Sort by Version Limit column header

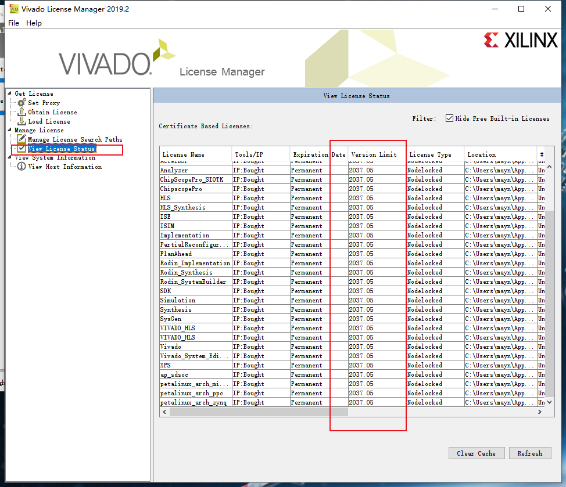tap(377, 154)
